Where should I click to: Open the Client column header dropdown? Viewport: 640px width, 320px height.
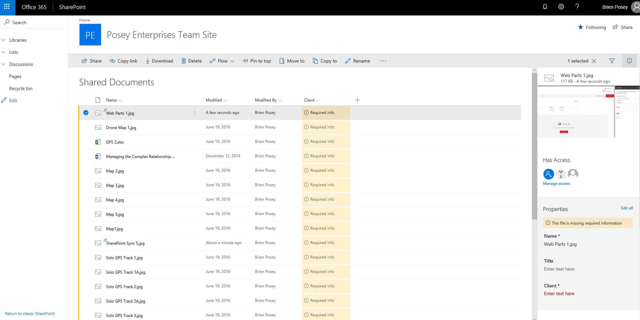[x=312, y=100]
